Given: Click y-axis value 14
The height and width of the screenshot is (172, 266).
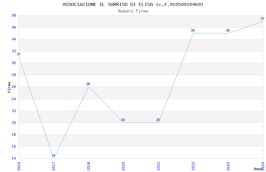Looking at the screenshot, I should tap(14, 158).
